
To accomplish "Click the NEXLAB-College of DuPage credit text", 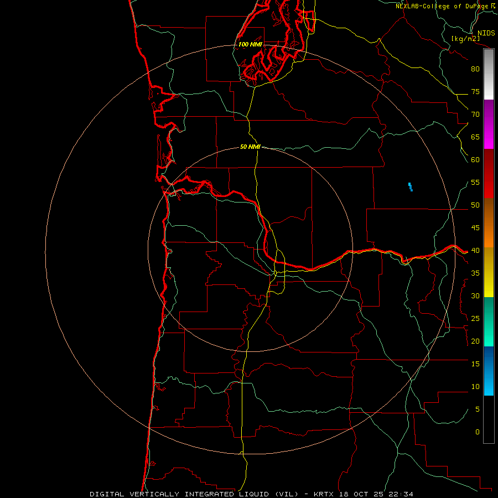I will click(445, 6).
